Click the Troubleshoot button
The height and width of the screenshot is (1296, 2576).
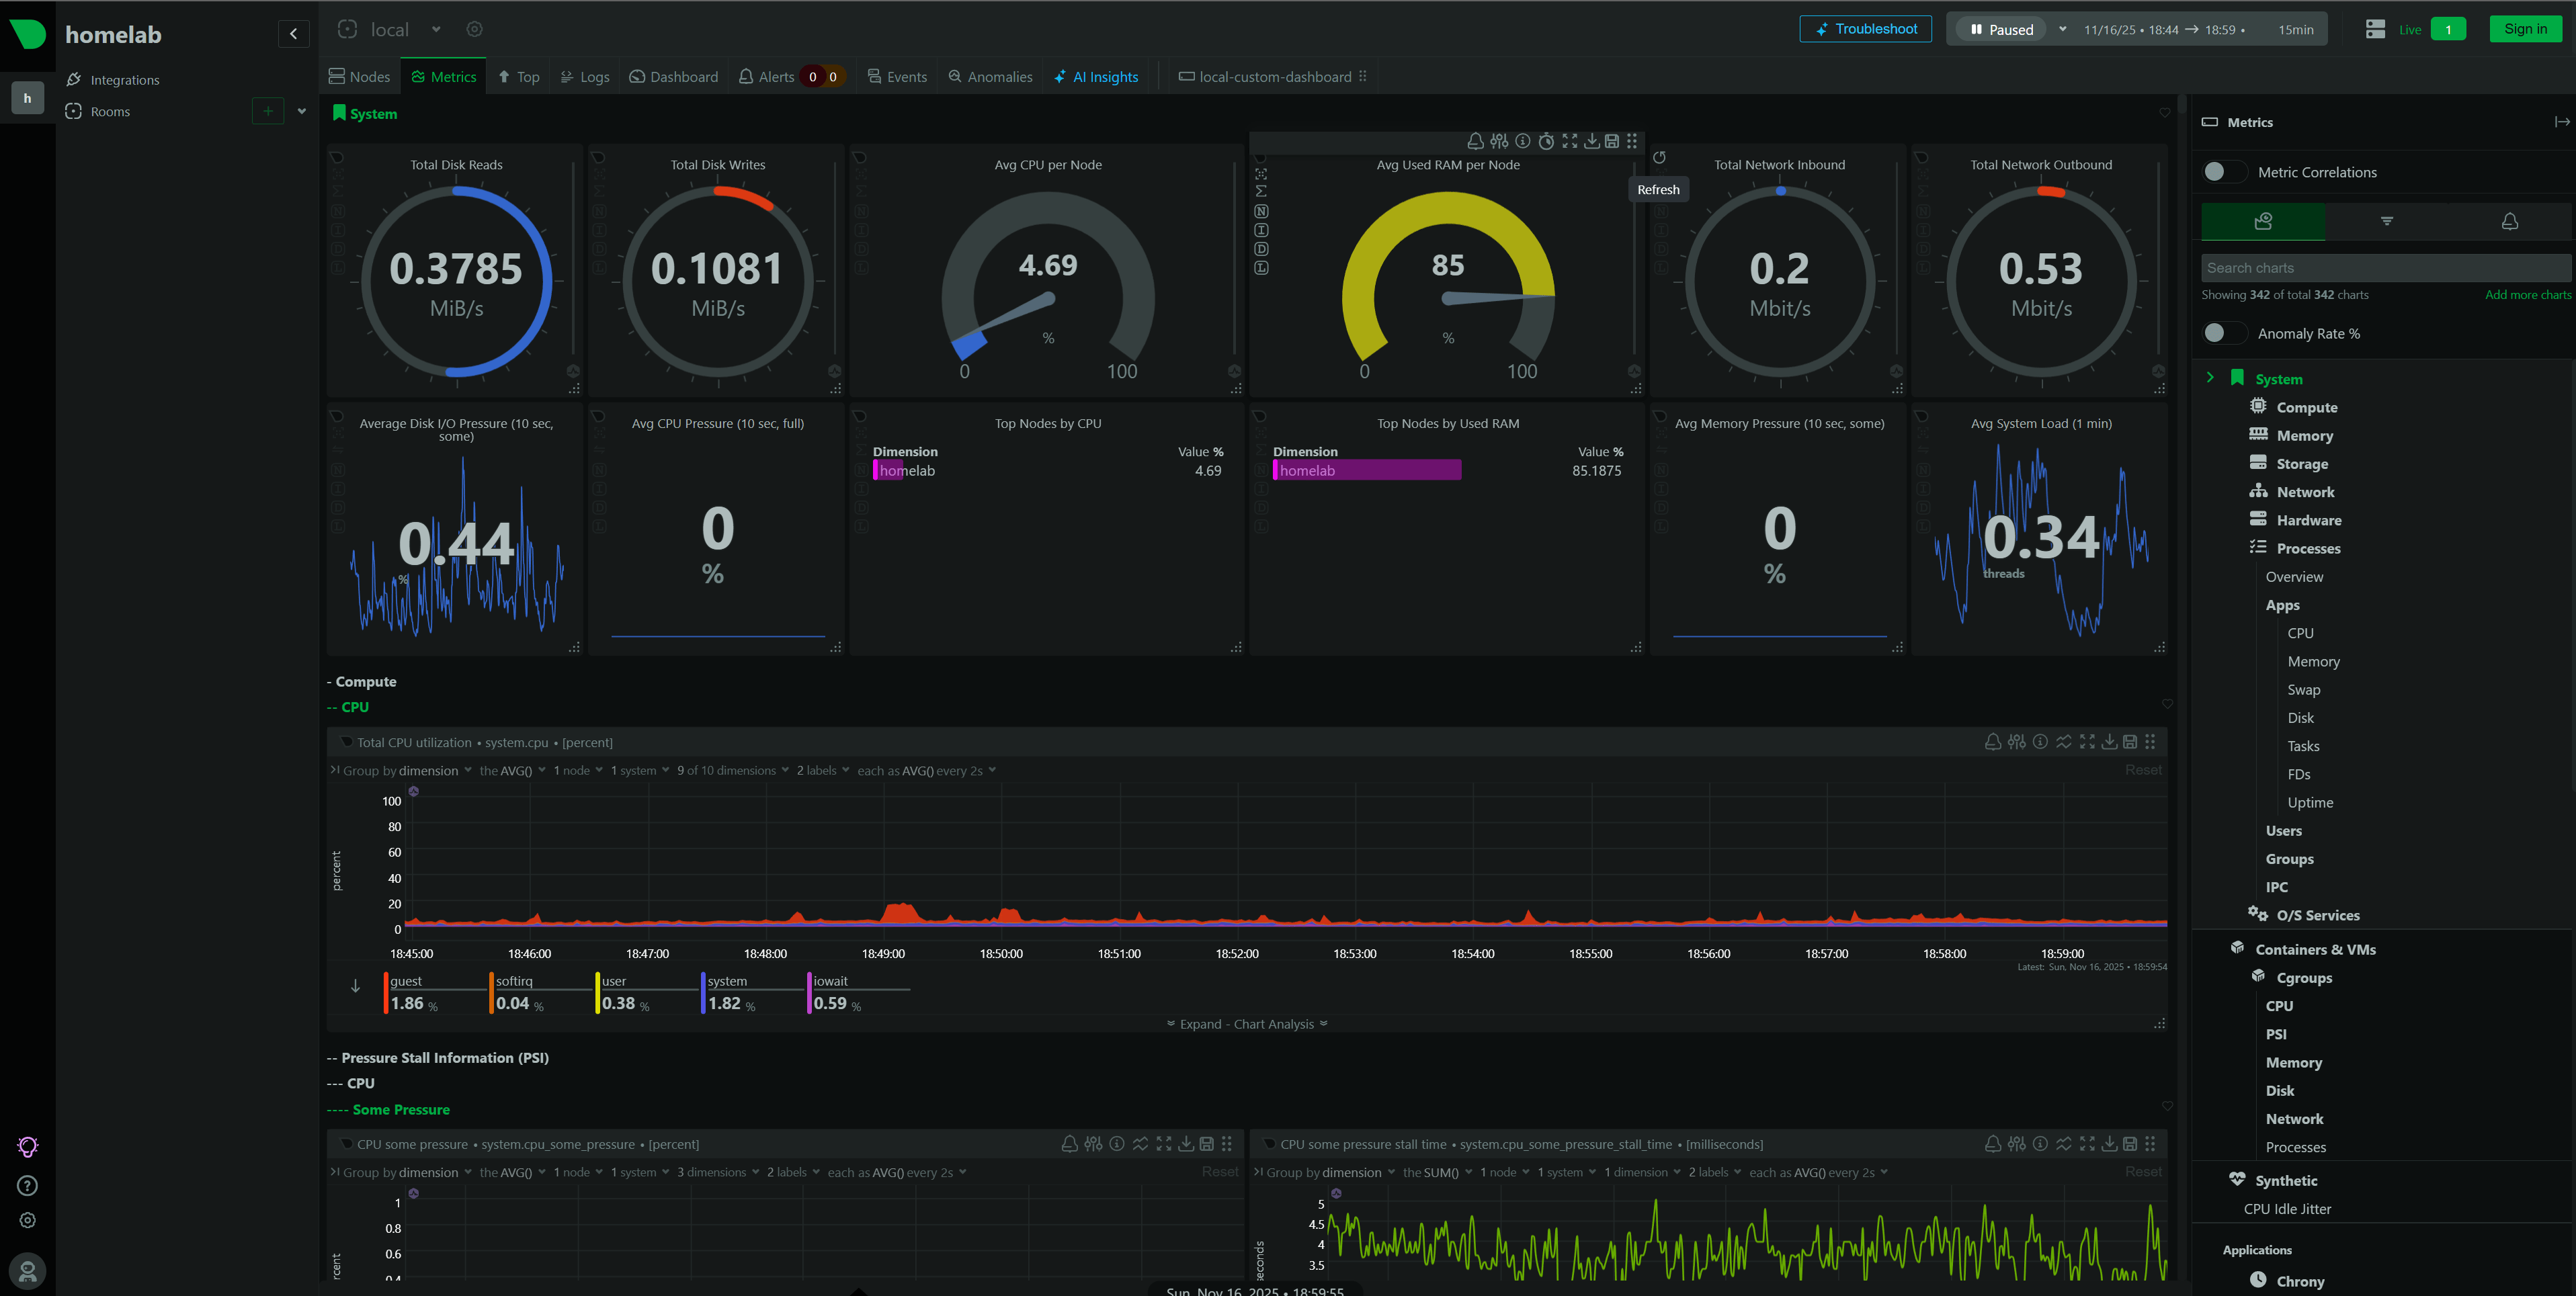(x=1865, y=29)
